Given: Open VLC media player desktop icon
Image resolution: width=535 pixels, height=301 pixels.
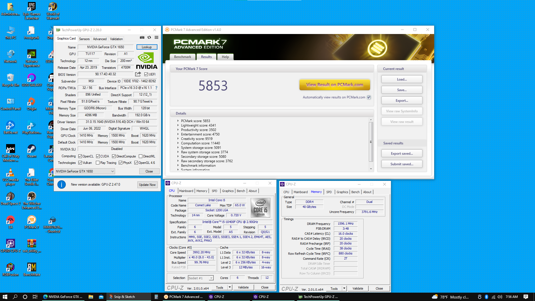Looking at the screenshot, I should coord(10,177).
